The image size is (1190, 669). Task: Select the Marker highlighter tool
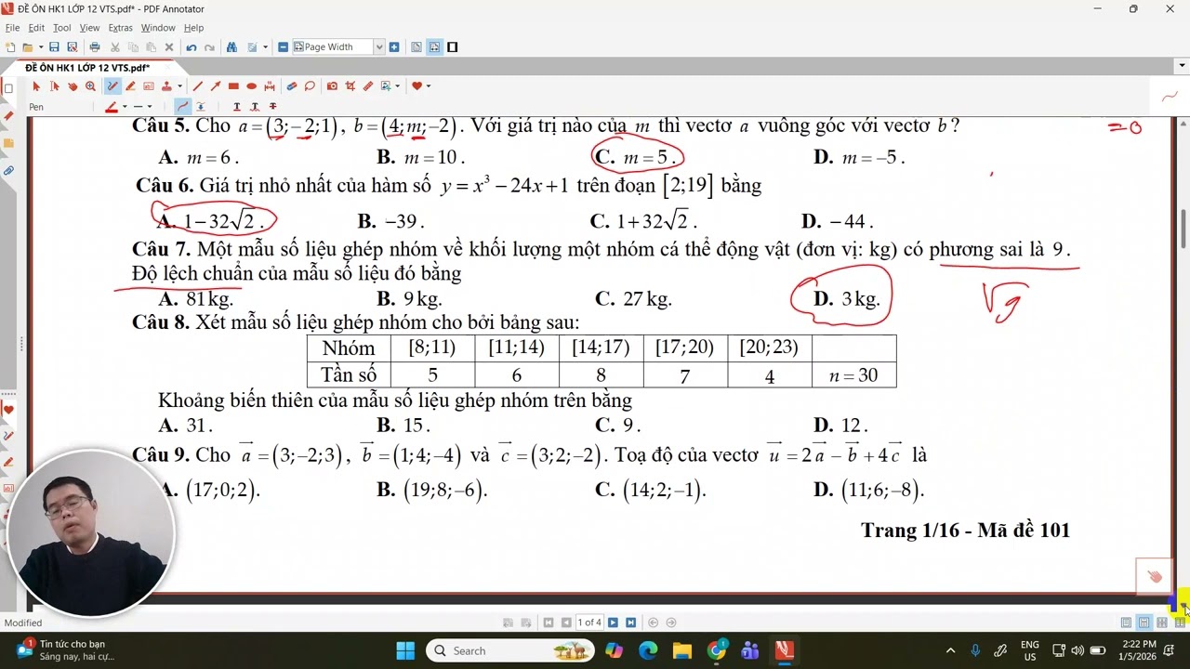[130, 86]
